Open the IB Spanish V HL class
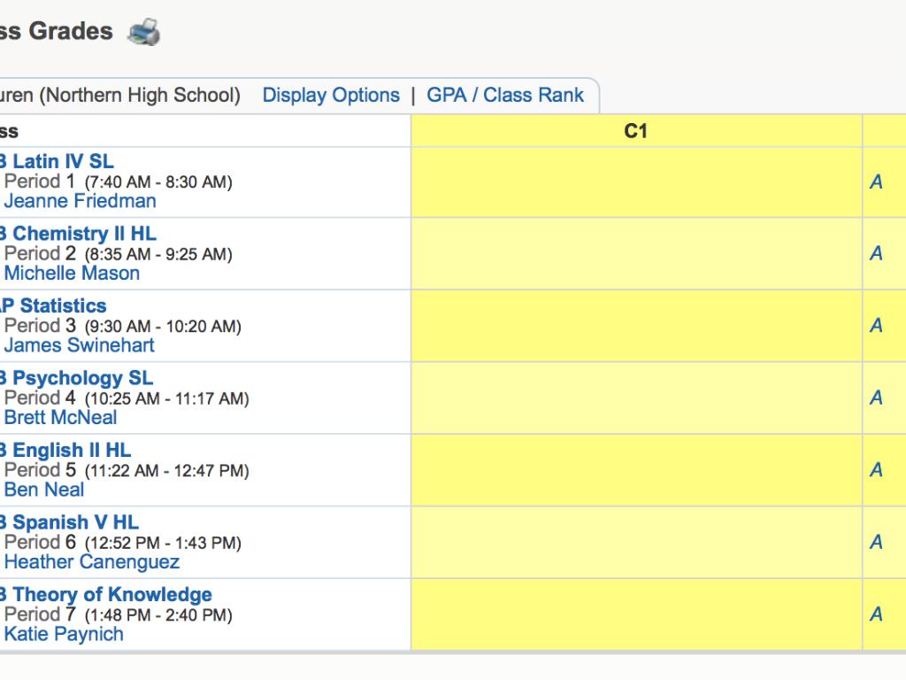This screenshot has width=906, height=680. 70,522
